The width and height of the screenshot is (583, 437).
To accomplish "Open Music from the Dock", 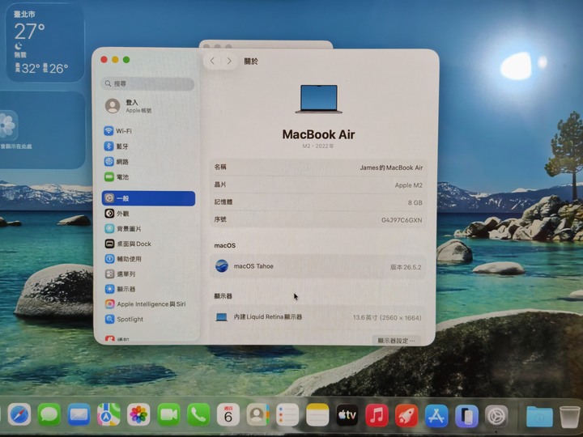I will (377, 414).
